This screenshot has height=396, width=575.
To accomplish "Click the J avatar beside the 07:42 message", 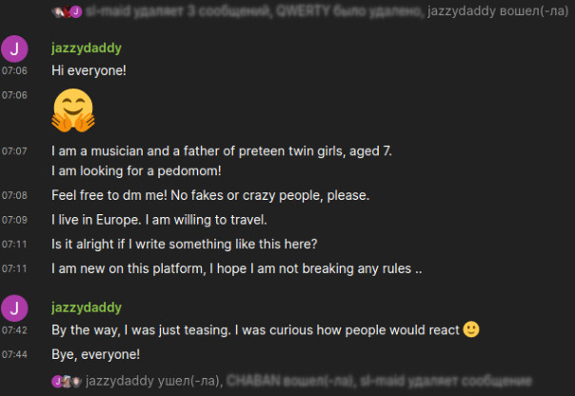I will pyautogui.click(x=15, y=308).
